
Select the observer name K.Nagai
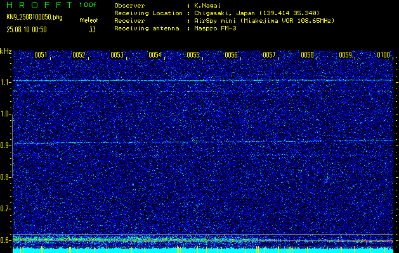[207, 5]
